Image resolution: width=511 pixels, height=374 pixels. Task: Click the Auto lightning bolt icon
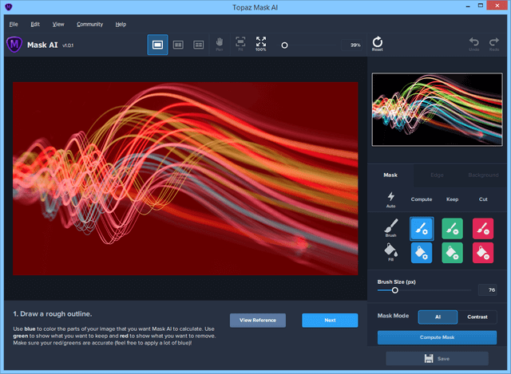click(390, 196)
